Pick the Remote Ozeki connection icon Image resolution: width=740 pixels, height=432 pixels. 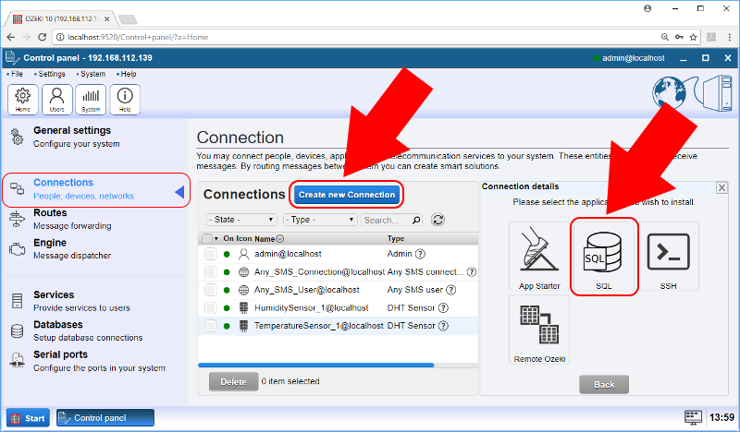539,328
